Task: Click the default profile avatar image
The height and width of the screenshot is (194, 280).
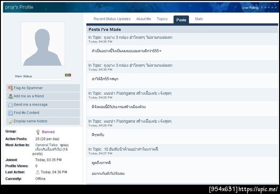Action: [43, 44]
